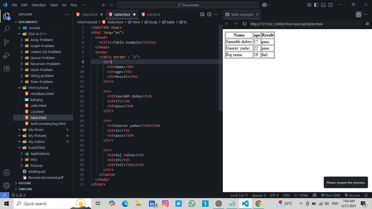Open the Run and Debug view
The height and width of the screenshot is (209, 372).
[7, 55]
